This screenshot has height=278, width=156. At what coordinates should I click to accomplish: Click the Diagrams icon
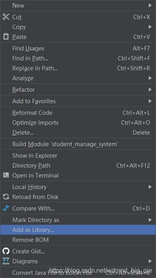click(x=6, y=261)
